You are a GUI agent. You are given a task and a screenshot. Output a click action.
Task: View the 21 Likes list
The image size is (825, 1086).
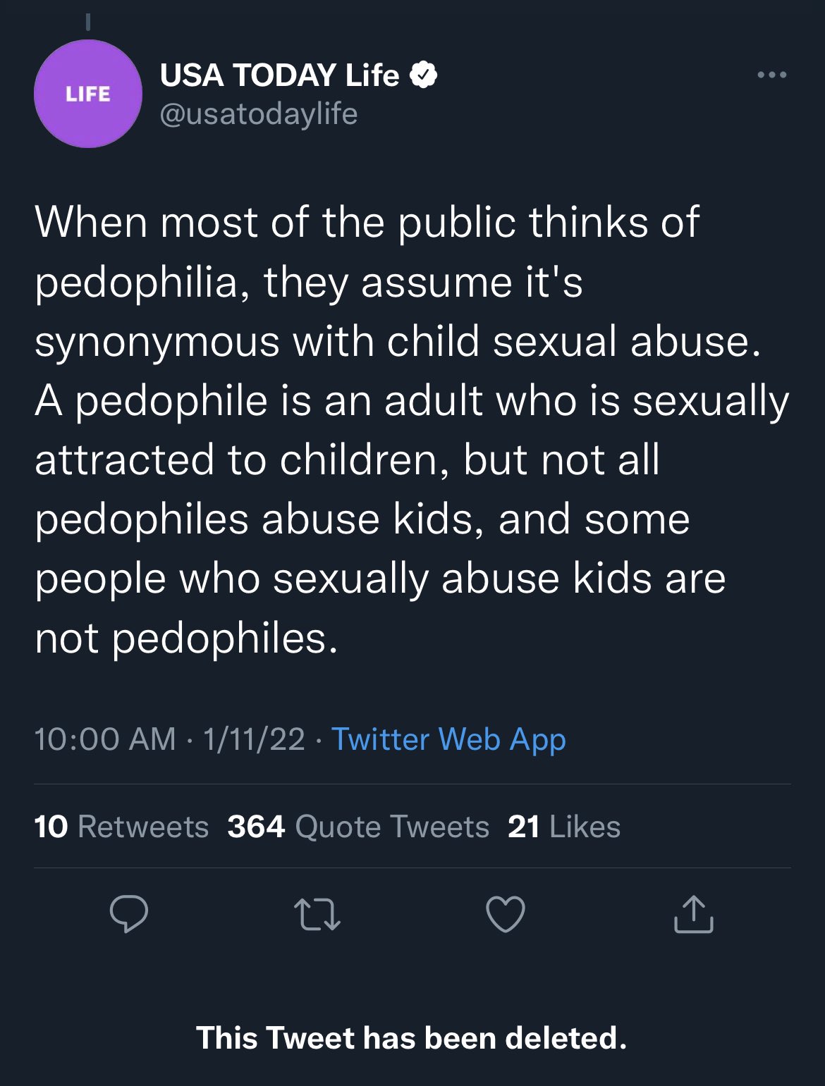[563, 826]
